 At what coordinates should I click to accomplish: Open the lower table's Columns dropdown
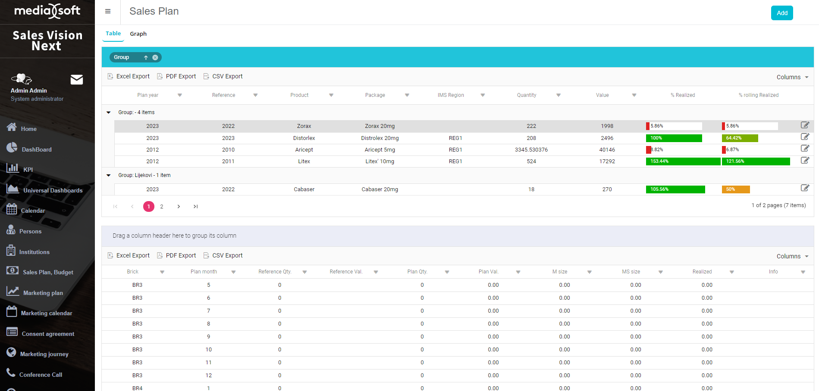click(x=792, y=256)
